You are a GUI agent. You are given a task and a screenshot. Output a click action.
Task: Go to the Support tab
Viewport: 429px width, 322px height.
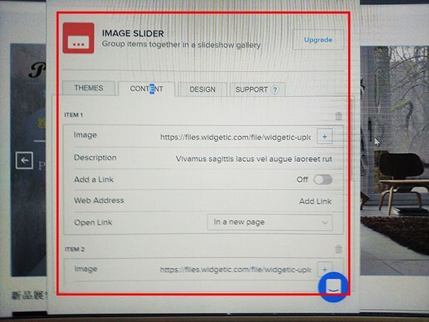[251, 90]
